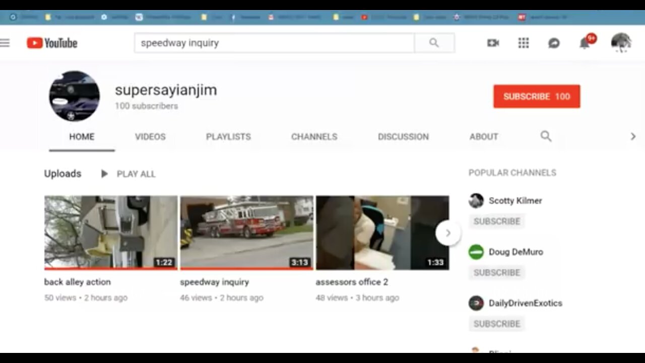Viewport: 645px width, 363px height.
Task: Click the speedway inquiry video title
Action: [x=214, y=282]
